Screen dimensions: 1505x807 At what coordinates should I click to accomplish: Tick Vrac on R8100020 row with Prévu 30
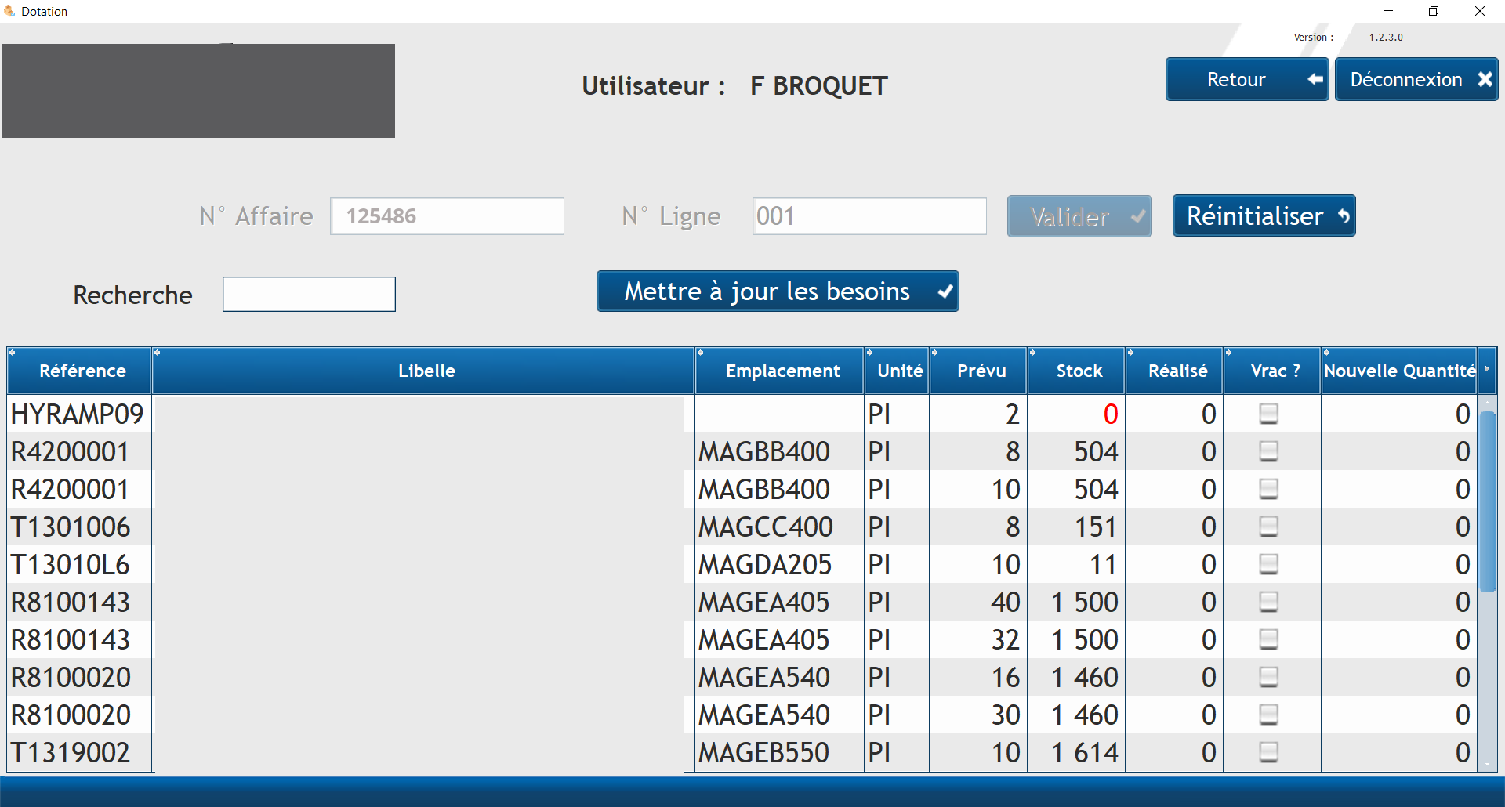[1269, 715]
